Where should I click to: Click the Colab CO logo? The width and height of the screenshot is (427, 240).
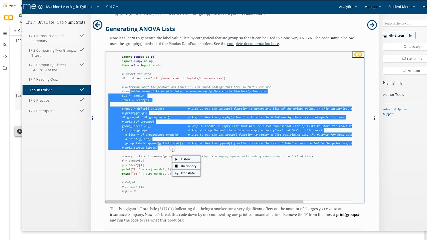click(x=8, y=18)
